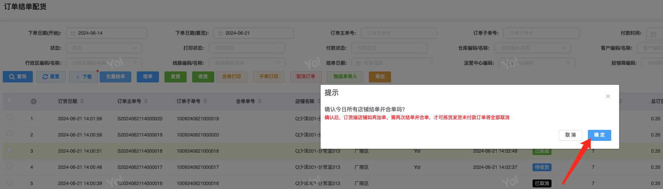This screenshot has height=189, width=663.
Task: Click order number S2024062114000018
Action: coord(140,151)
